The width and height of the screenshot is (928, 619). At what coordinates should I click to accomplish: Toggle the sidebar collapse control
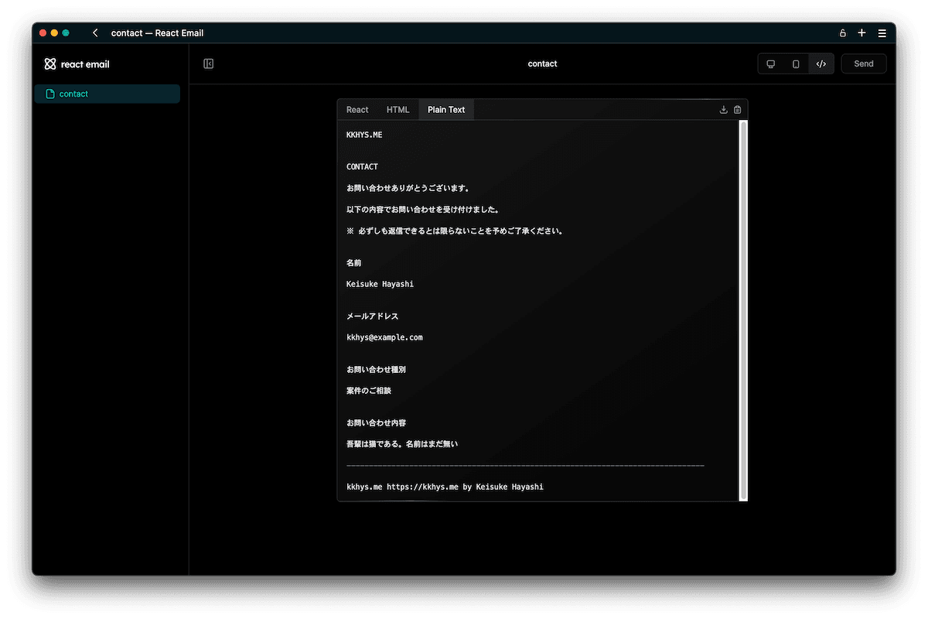[208, 63]
